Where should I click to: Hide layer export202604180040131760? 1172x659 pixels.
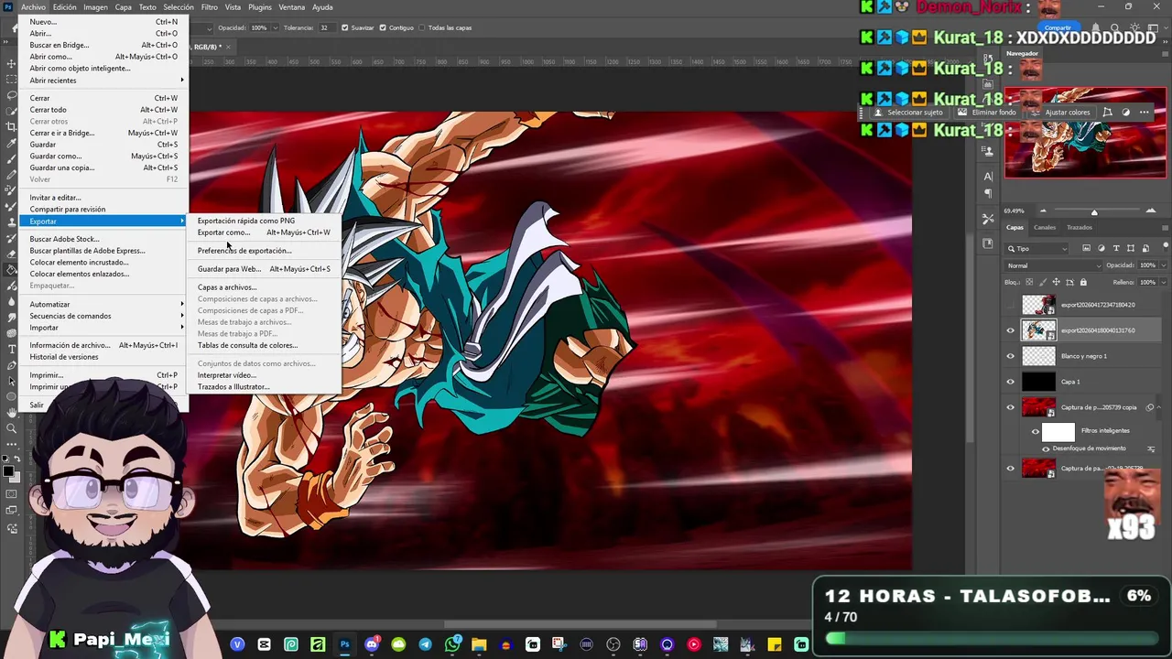point(1011,330)
